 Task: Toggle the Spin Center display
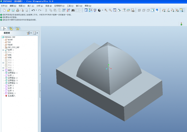point(90,10)
